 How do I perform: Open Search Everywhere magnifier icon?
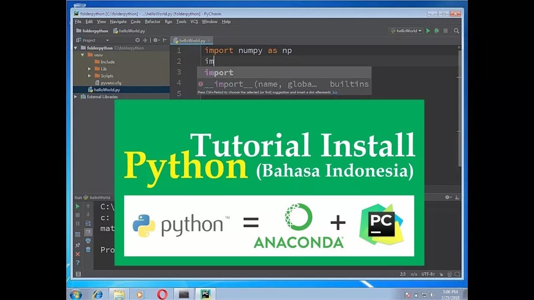coord(456,31)
